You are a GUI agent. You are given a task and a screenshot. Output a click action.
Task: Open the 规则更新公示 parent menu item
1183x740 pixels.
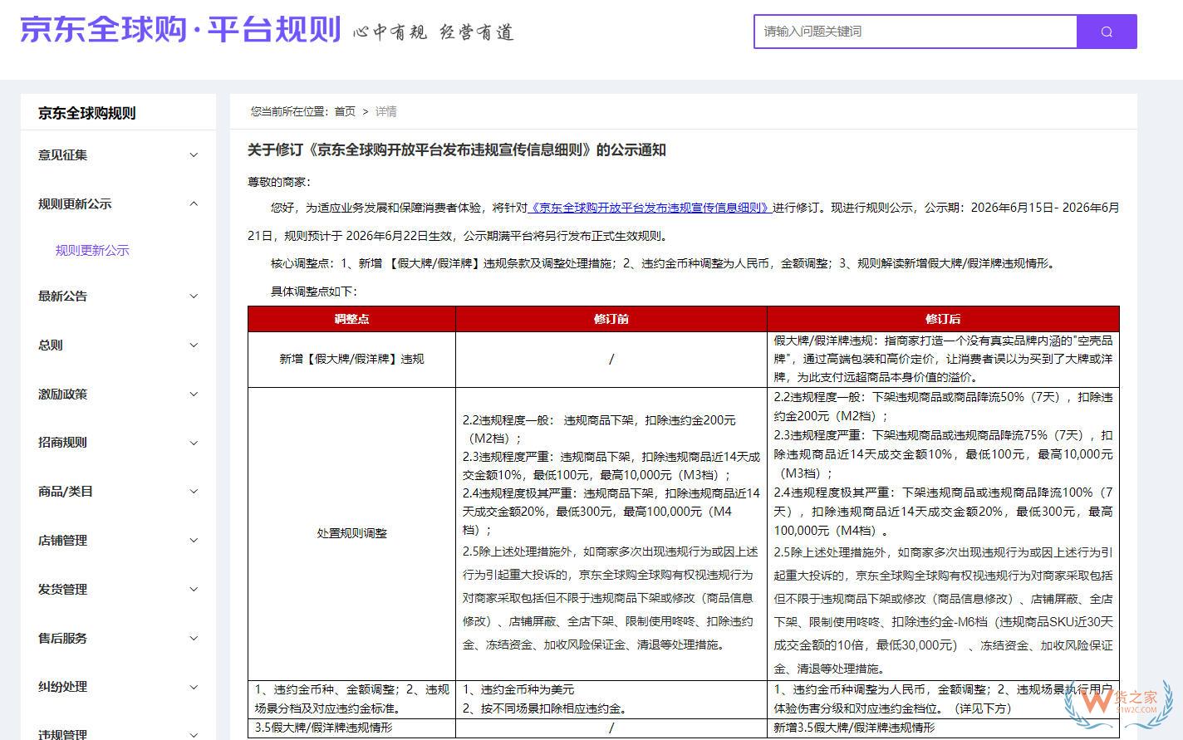point(75,203)
